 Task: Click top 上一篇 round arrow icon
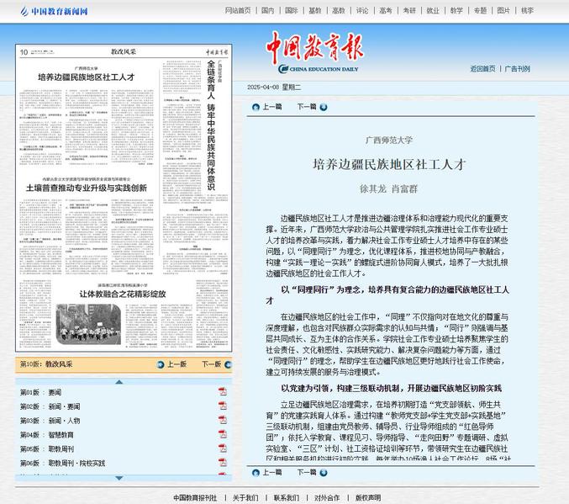256,107
